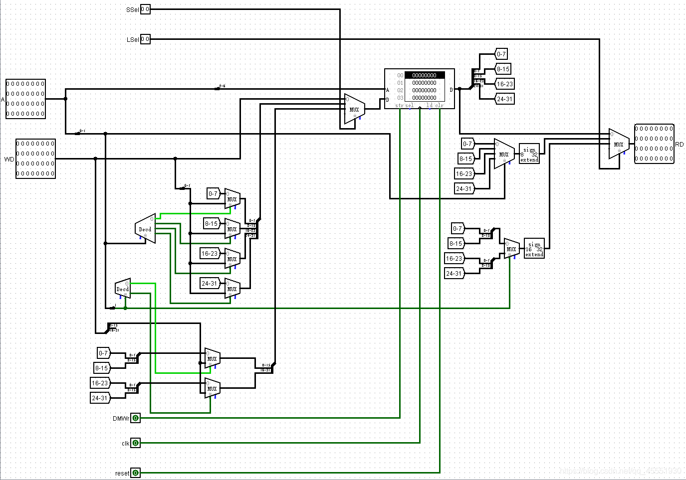
Task: Select the output MUX next to RD
Action: pos(619,144)
